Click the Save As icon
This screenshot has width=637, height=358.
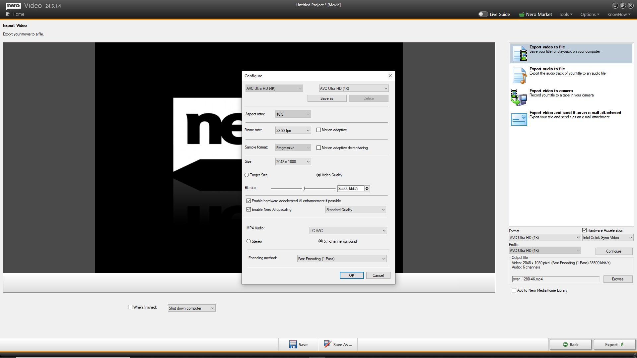pos(327,344)
